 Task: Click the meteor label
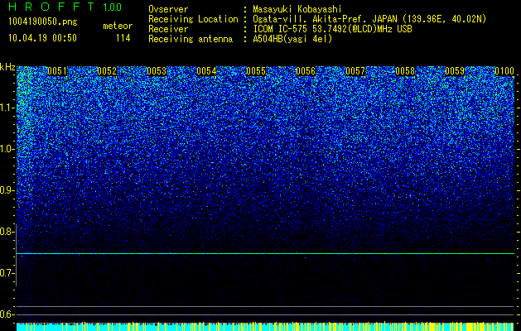coord(118,26)
